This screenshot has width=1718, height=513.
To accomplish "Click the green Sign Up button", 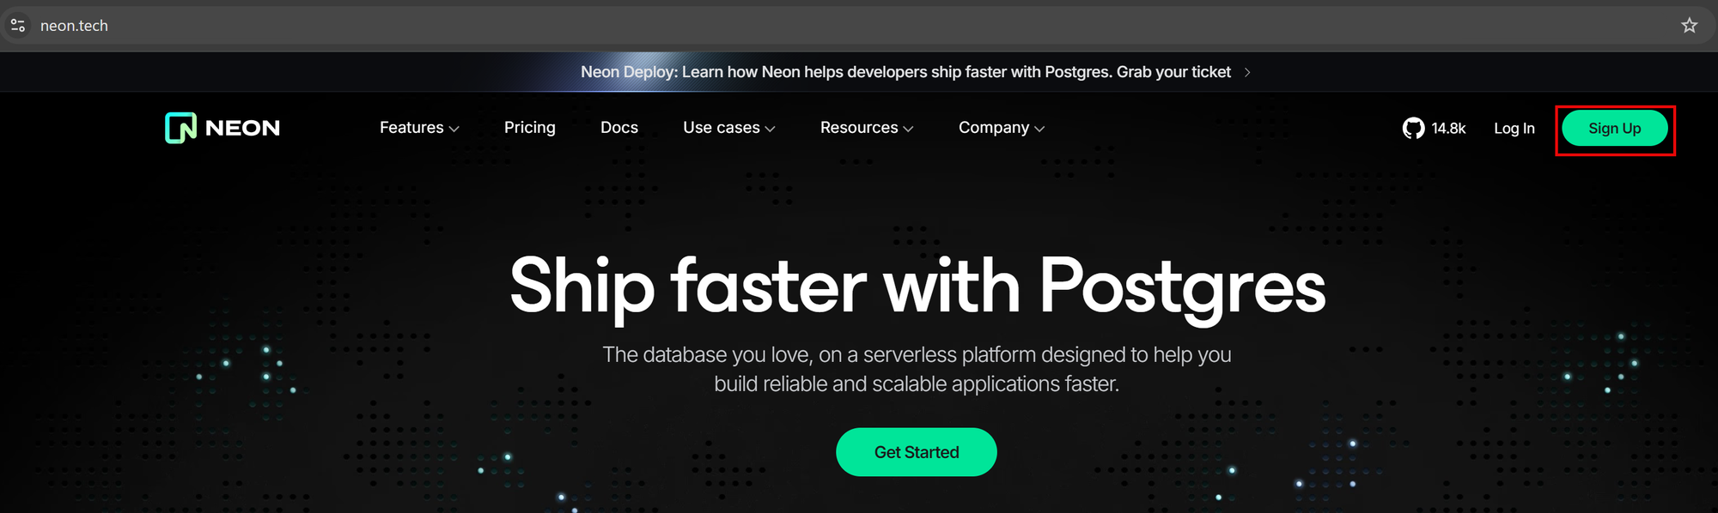I will click(1614, 129).
